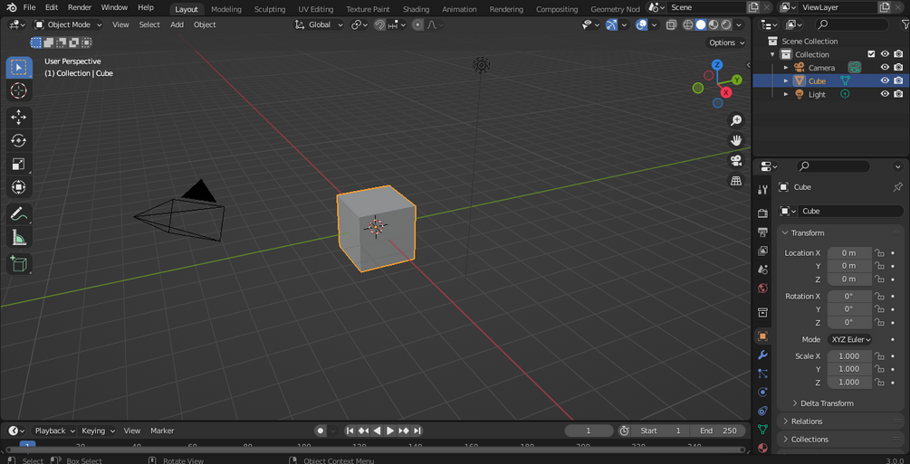
Task: Open the Physics properties tab
Action: [x=762, y=392]
